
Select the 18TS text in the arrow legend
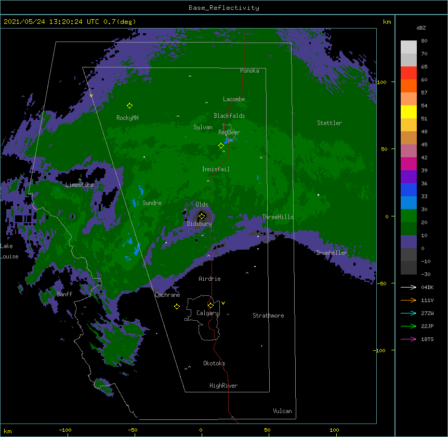tap(427, 339)
